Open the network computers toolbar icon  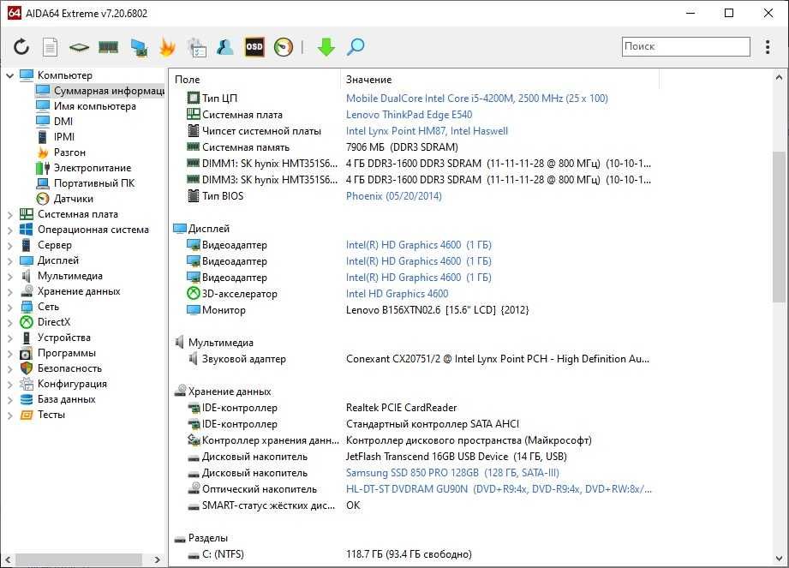point(139,47)
